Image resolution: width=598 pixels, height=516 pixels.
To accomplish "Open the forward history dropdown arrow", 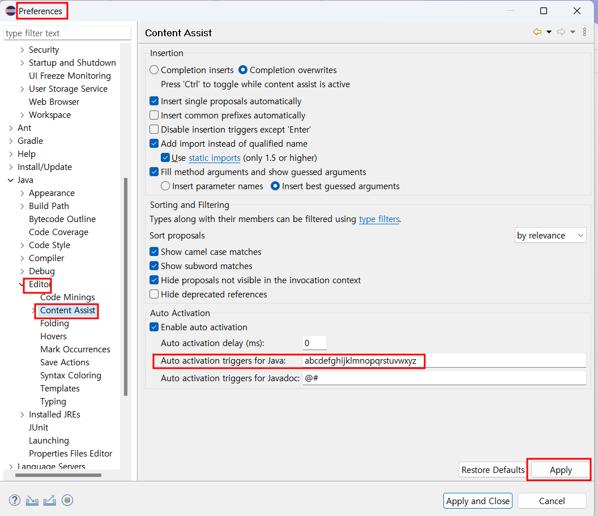I will (573, 32).
